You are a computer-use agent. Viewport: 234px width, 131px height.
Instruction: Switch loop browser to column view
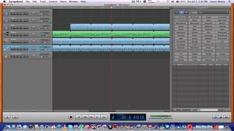177,12
